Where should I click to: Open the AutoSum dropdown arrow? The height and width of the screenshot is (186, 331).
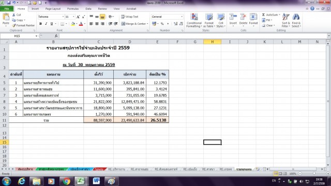[x=279, y=15]
